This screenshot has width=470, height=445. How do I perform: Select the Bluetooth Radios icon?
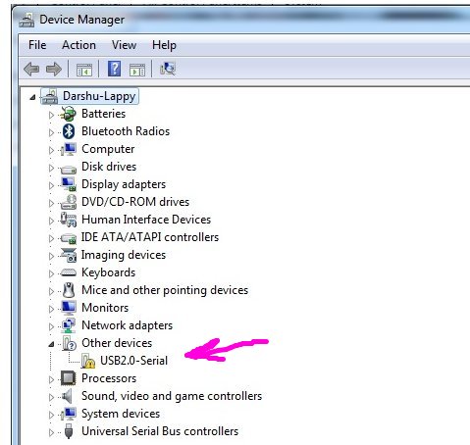(69, 131)
